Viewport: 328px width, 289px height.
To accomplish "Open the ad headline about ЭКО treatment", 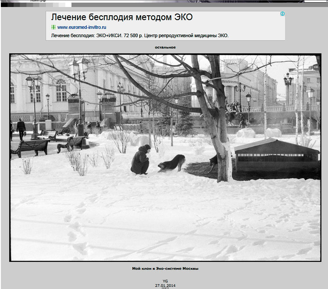I will 122,17.
